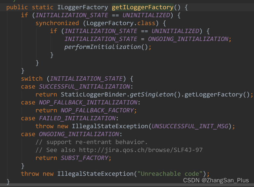Click UNSUCCESSFUL_INIT_MSG argument
The width and height of the screenshot is (254, 187).
(x=190, y=126)
